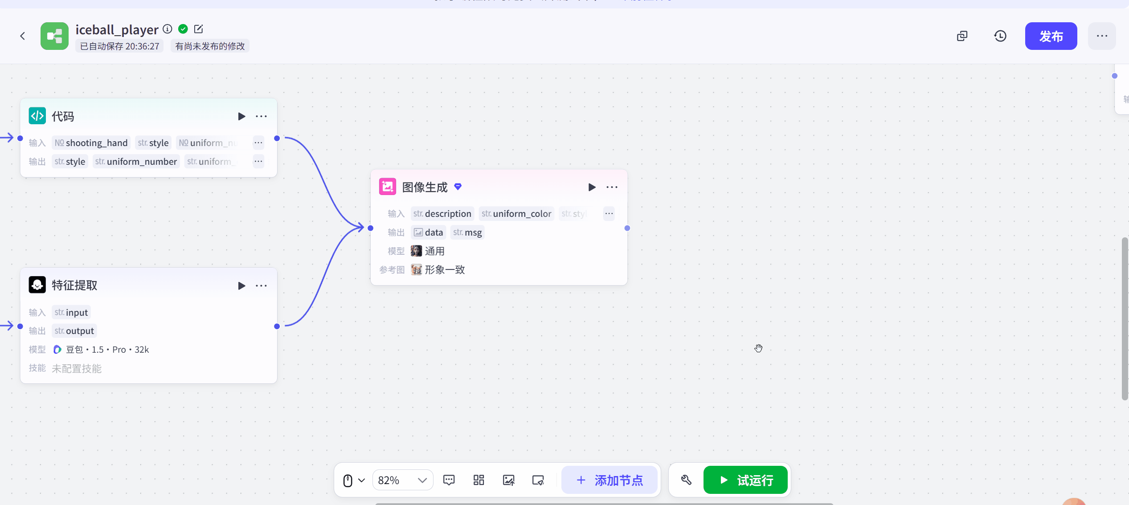1129x505 pixels.
Task: Click the back arrow to exit the workflow
Action: click(x=22, y=36)
